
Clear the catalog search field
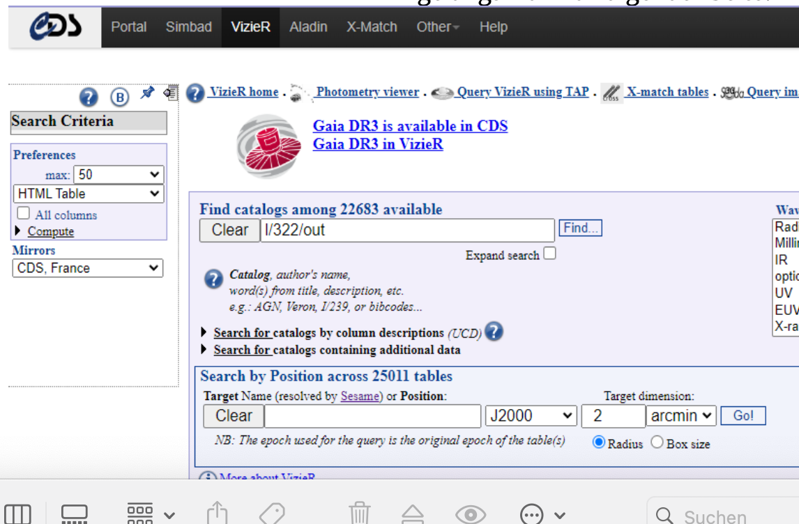230,230
